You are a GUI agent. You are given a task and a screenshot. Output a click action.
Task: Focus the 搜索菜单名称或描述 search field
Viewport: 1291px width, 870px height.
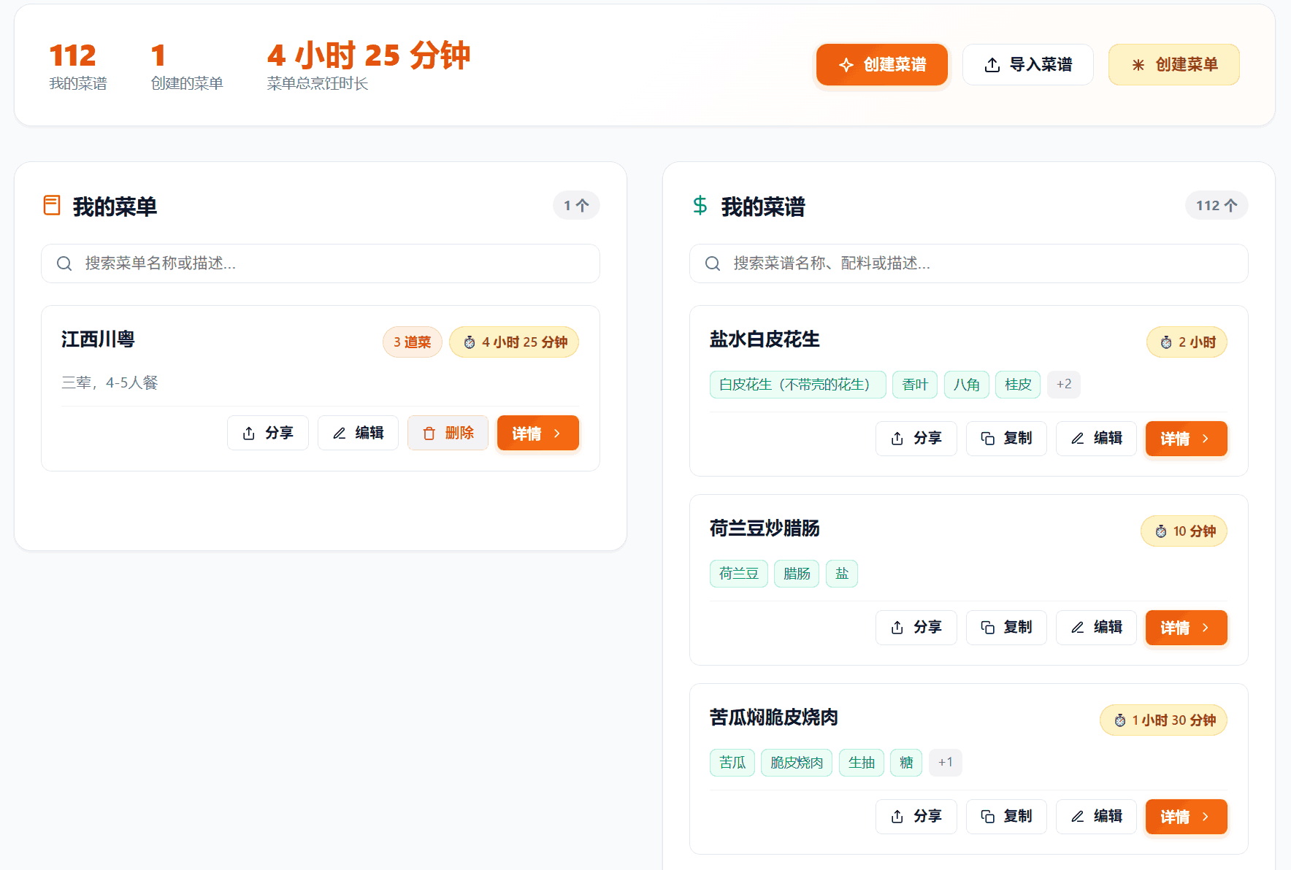321,263
